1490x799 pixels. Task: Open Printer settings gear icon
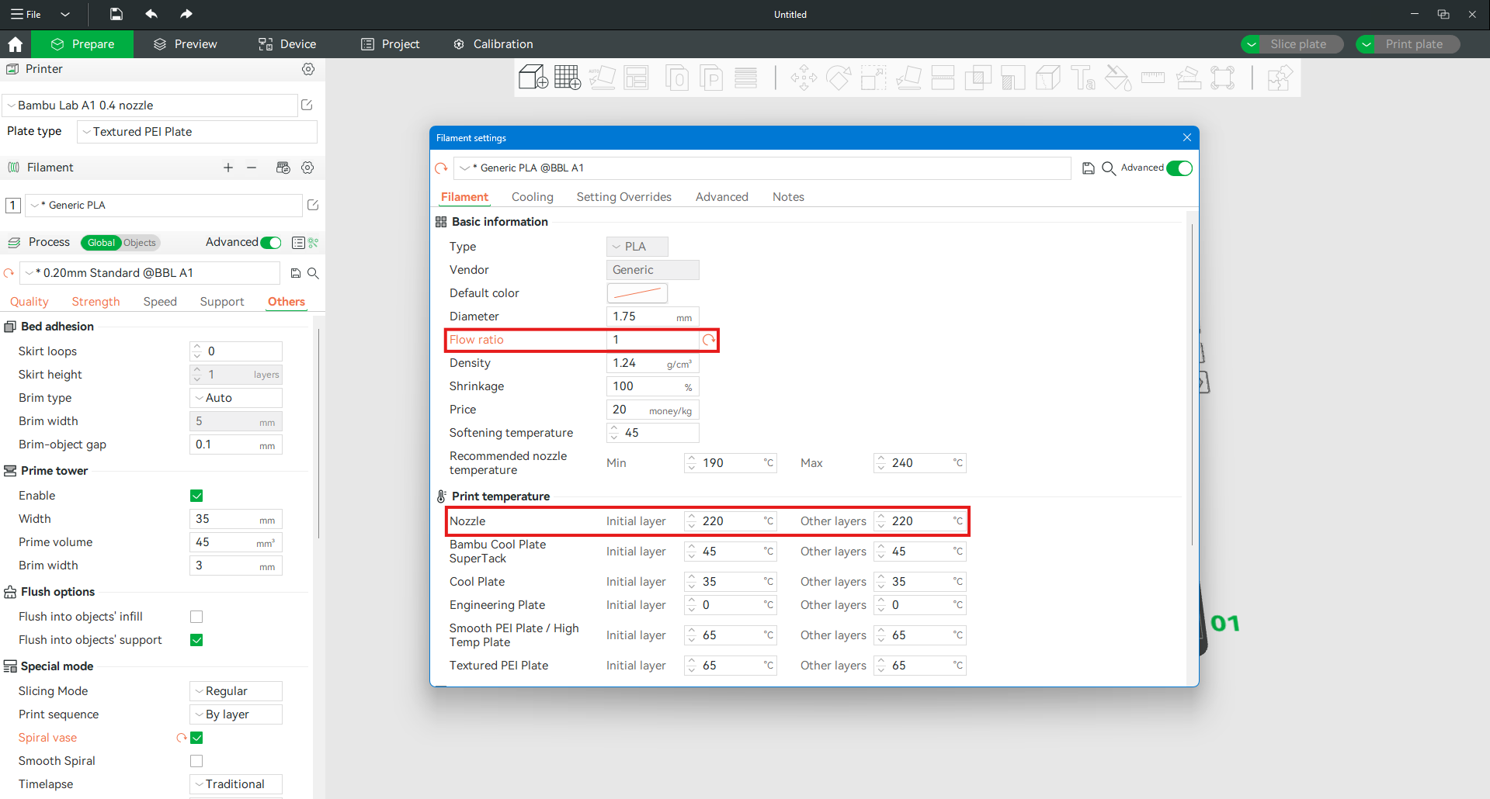coord(308,69)
